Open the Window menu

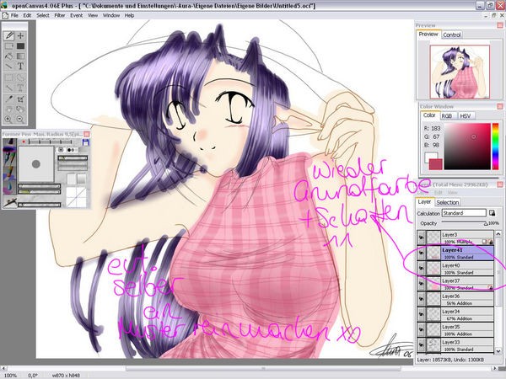pyautogui.click(x=110, y=15)
